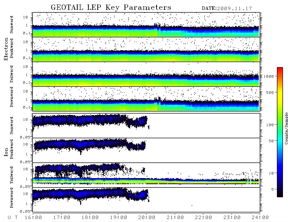This screenshot has height=222, width=288.
Task: Click the "19:00" time tick label
Action: click(119, 218)
